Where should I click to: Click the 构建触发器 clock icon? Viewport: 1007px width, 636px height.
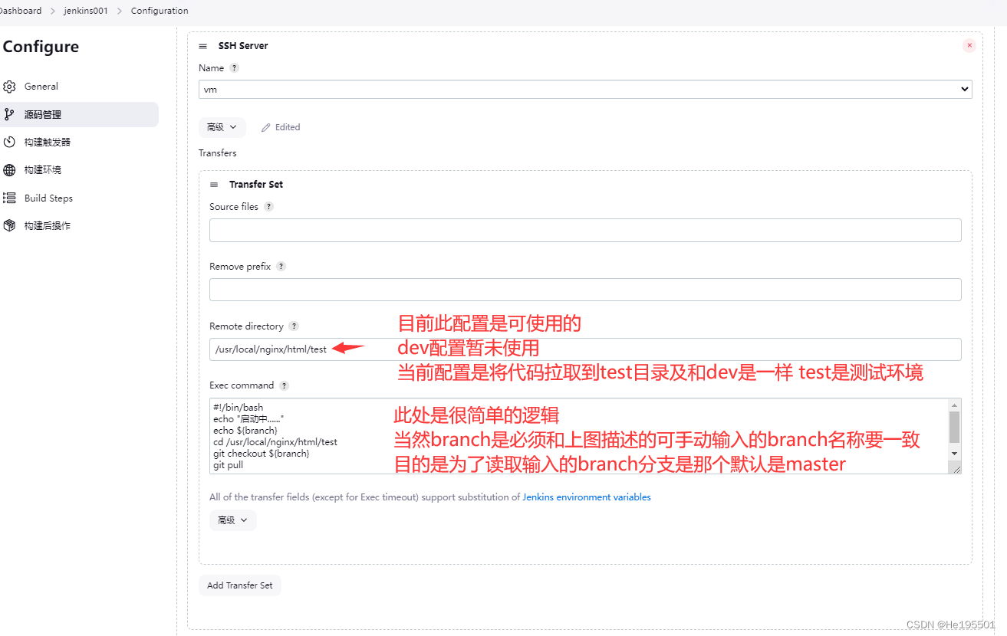pos(9,142)
